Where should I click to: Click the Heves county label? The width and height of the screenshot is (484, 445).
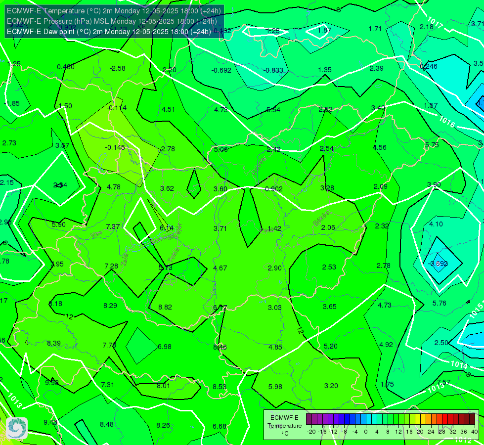(x=259, y=166)
